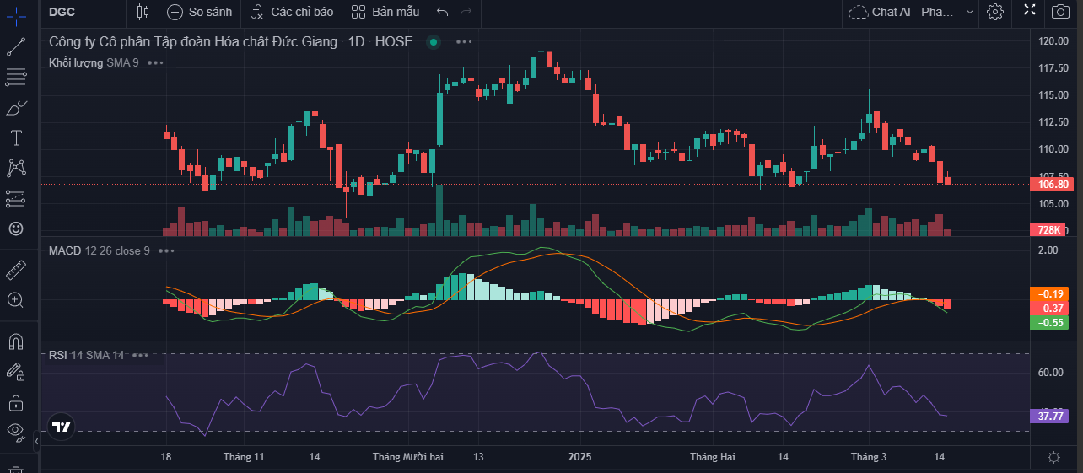This screenshot has width=1083, height=473.
Task: Select the brush drawing tool
Action: [16, 108]
